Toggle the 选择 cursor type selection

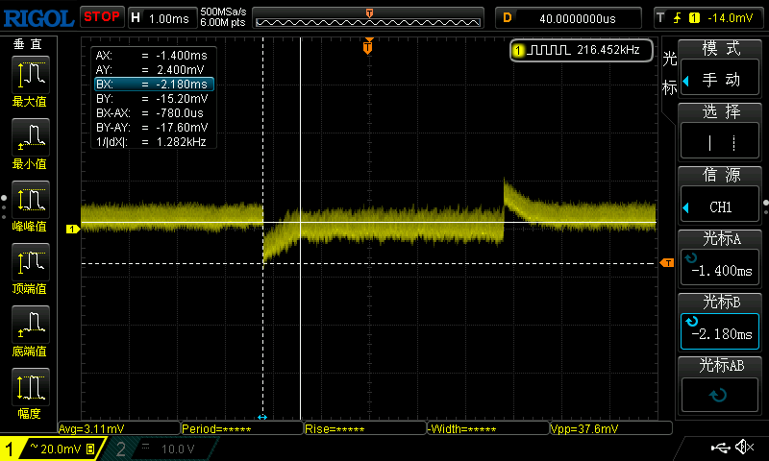click(x=719, y=142)
